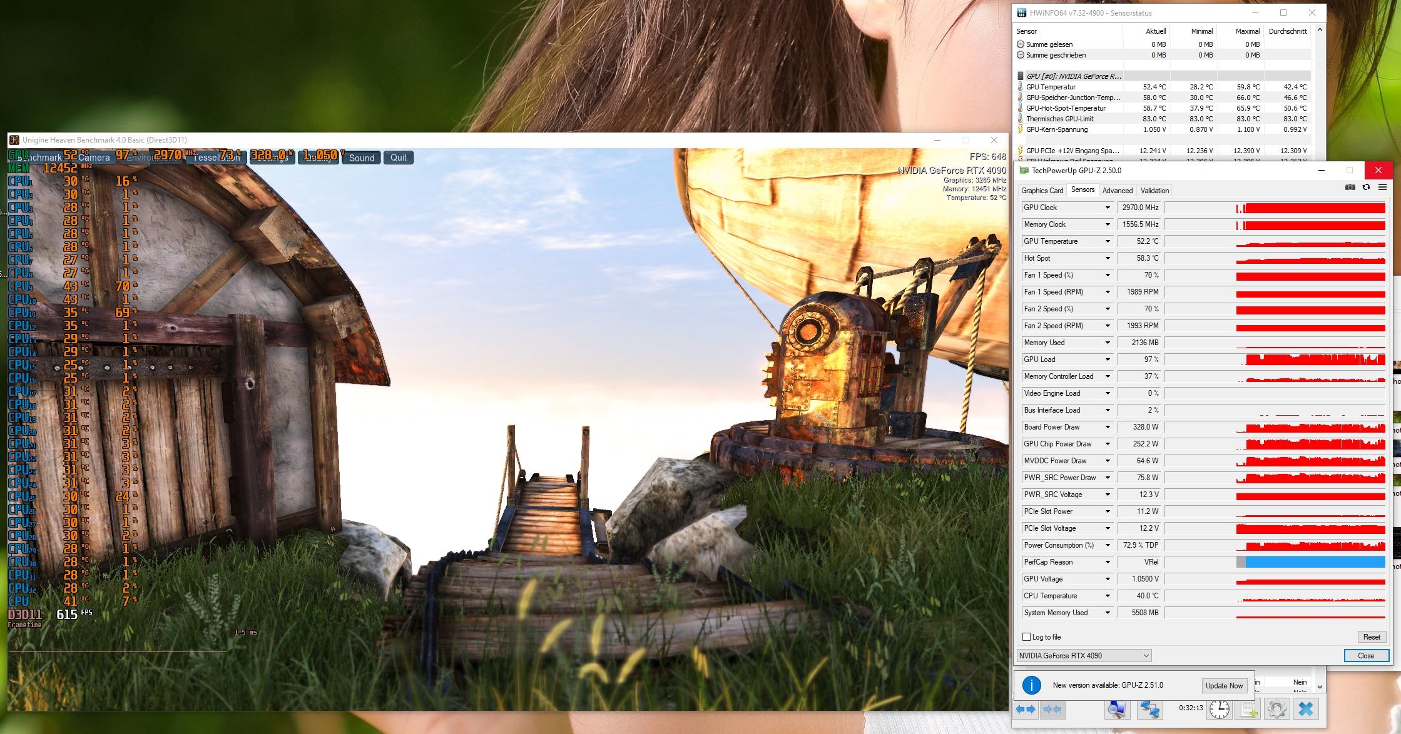Click HWiNFO expand columns arrows icon

coord(1025,710)
